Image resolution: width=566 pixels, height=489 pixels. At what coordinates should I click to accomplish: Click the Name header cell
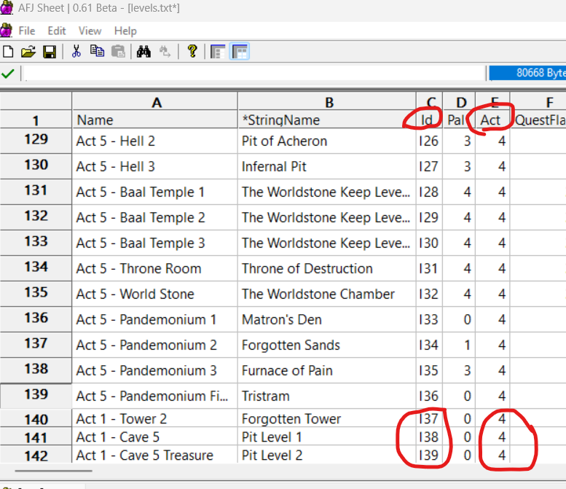[x=155, y=120]
